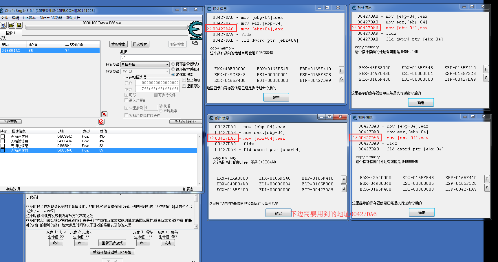
Task: Click the 重新搜索 button
Action: pos(118,44)
